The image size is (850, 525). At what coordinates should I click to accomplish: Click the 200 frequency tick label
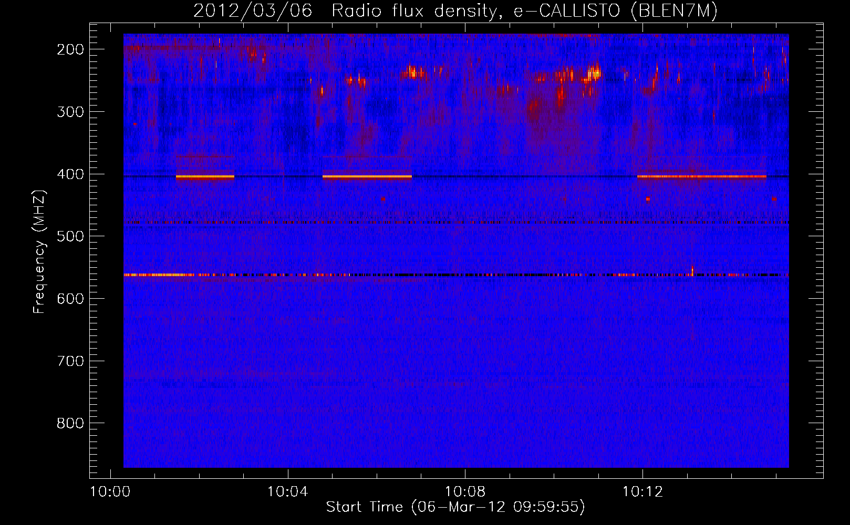pos(70,49)
